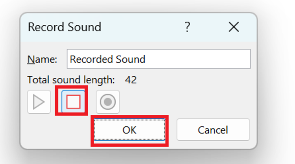Image resolution: width=295 pixels, height=164 pixels.
Task: Stop the recording with the square button
Action: [x=73, y=102]
